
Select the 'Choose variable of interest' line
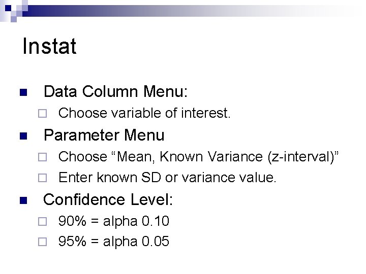pyautogui.click(x=144, y=113)
